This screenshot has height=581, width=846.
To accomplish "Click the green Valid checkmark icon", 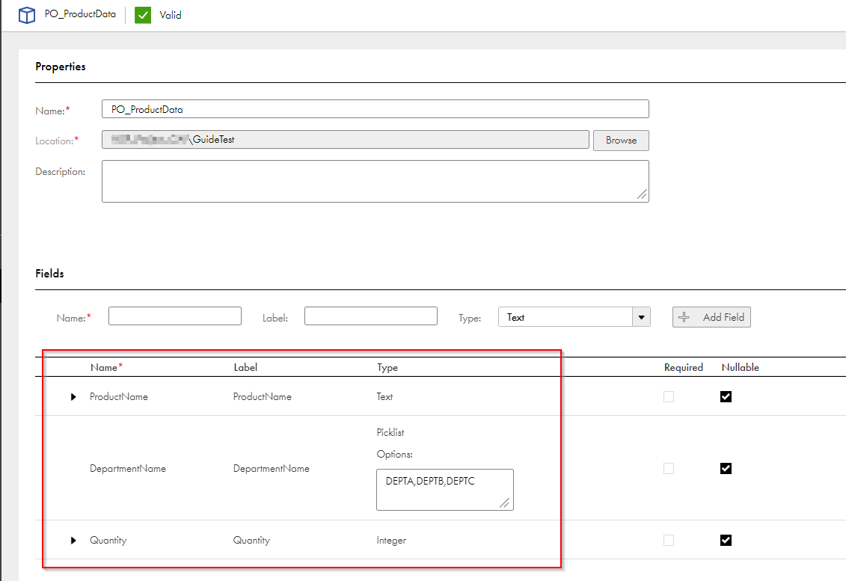I will (x=143, y=15).
